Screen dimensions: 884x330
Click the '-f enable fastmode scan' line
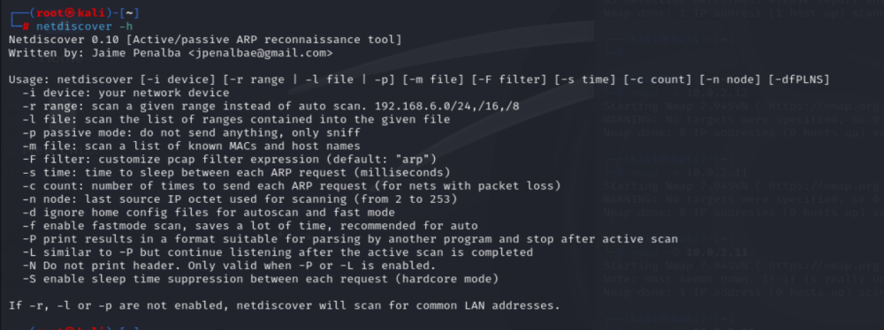tap(250, 226)
